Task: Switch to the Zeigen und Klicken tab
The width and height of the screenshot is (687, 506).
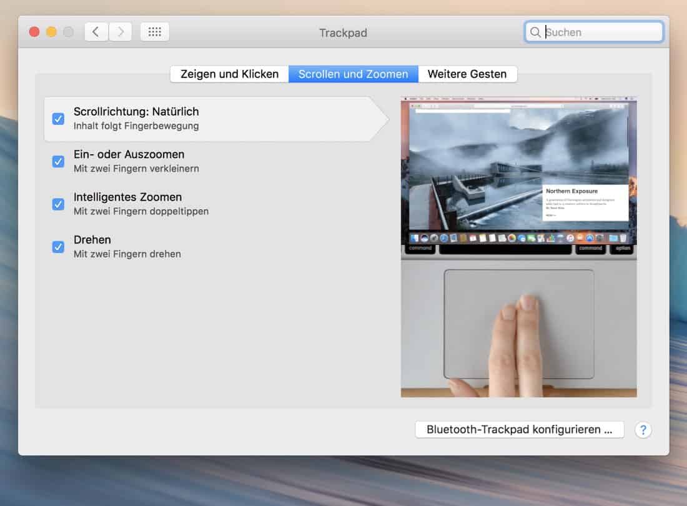Action: pyautogui.click(x=230, y=74)
